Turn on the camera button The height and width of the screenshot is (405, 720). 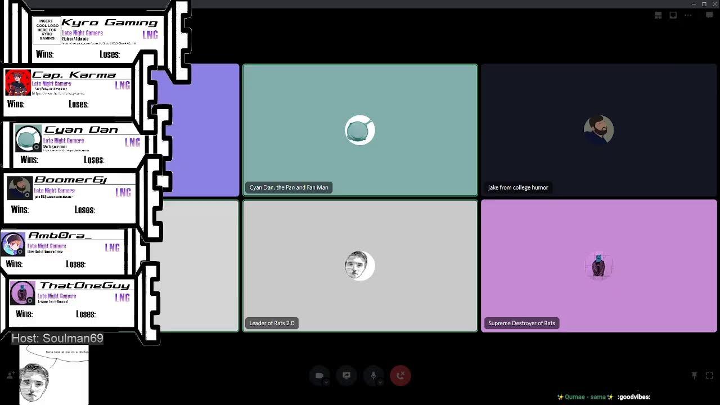(319, 375)
